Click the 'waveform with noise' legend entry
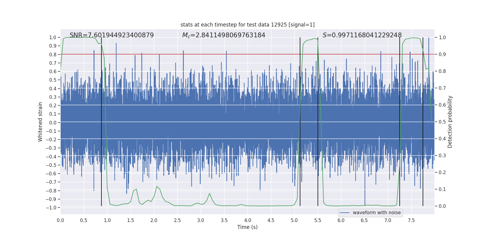Viewport: 483px width, 241px height. click(377, 213)
